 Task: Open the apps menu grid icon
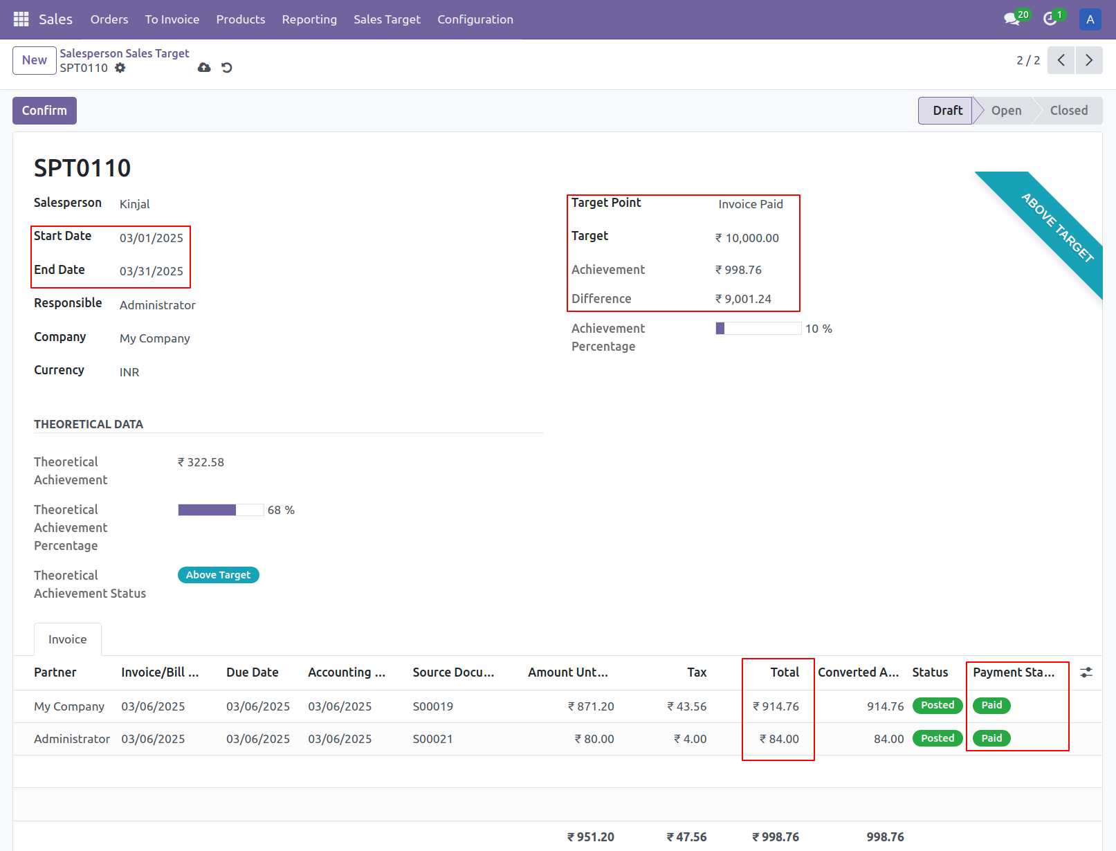click(20, 19)
